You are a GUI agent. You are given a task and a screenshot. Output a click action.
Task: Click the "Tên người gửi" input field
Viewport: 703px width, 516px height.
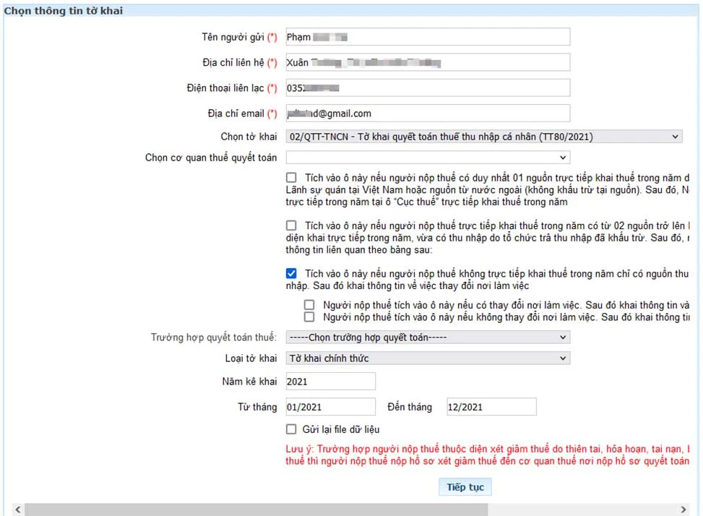coord(426,36)
